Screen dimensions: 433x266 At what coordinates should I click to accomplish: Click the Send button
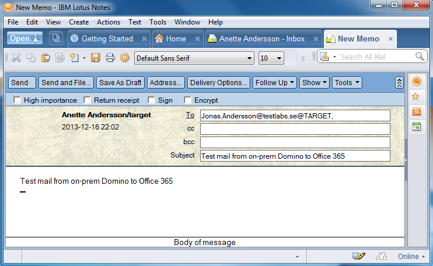point(22,82)
